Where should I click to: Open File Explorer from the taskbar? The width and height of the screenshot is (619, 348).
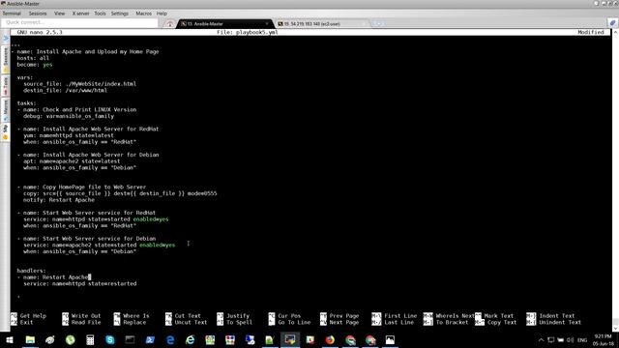30,339
